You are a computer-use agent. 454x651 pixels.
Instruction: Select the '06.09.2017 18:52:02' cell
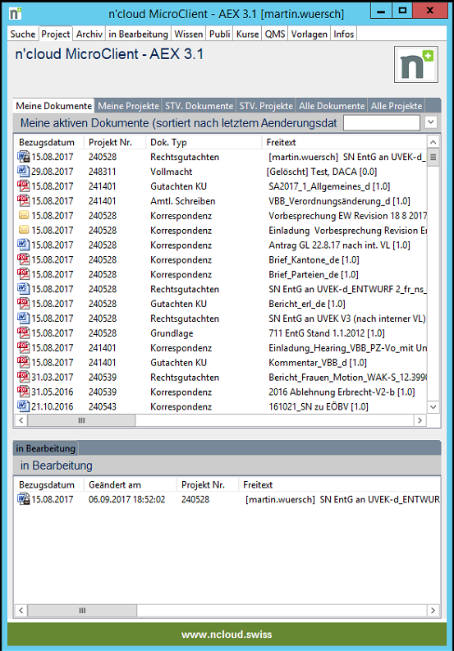[x=126, y=499]
